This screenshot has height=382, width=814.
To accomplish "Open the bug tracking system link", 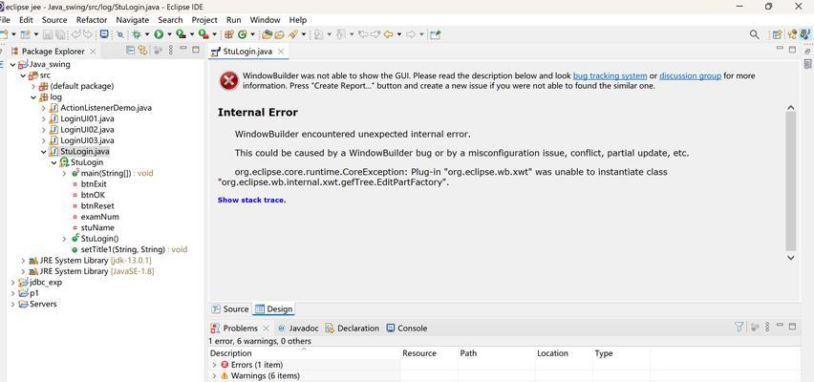I will 610,75.
